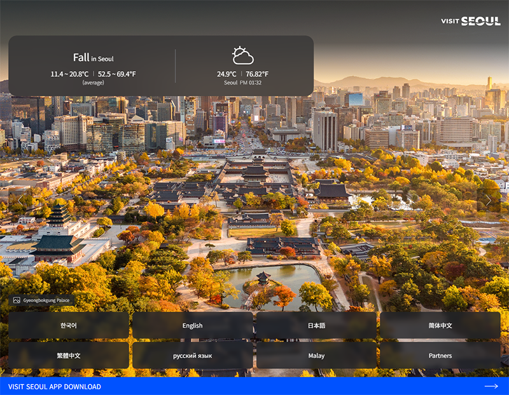Click the partly cloudy weather icon

242,56
